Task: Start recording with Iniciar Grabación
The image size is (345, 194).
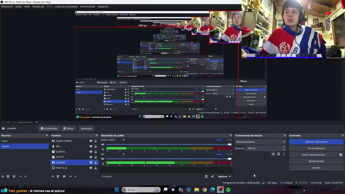Action: pos(316,148)
